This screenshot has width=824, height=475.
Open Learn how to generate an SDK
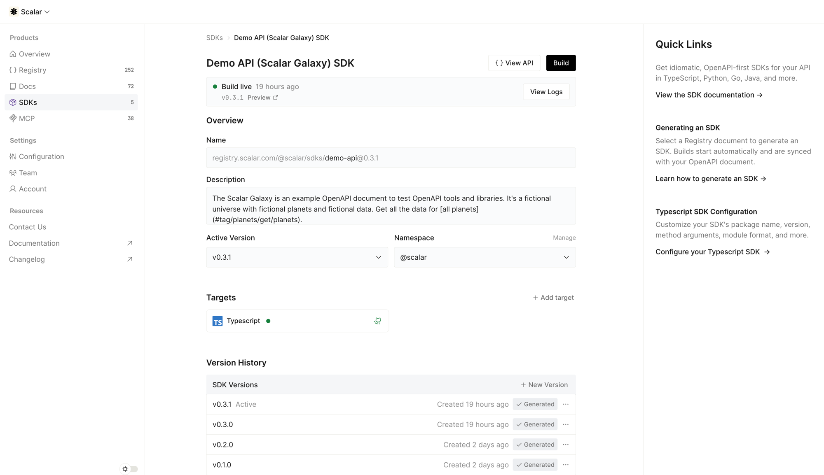[x=711, y=179]
